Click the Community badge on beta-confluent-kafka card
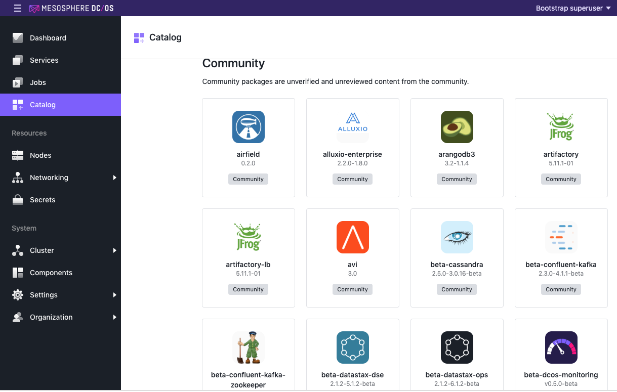Viewport: 617px width, 392px height. [x=561, y=289]
